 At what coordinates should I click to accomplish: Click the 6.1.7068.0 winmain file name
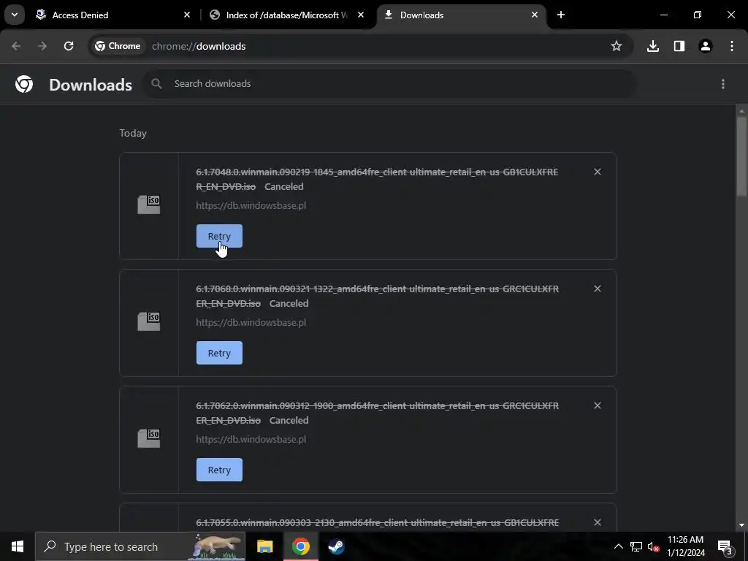[x=377, y=296]
